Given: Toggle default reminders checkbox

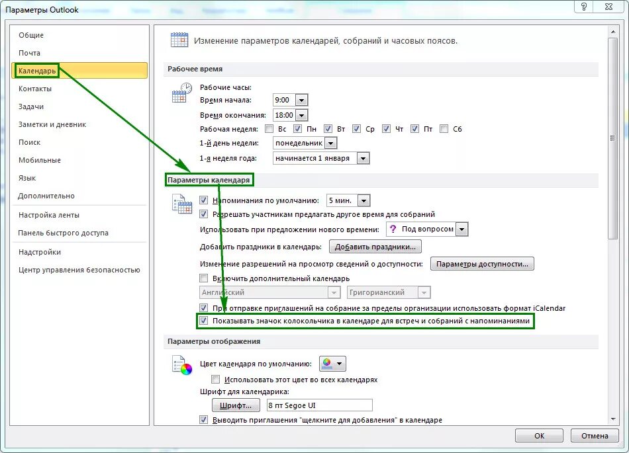Looking at the screenshot, I should click(x=204, y=200).
